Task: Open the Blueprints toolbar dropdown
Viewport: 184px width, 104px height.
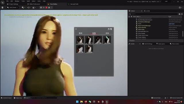Action: (29, 8)
